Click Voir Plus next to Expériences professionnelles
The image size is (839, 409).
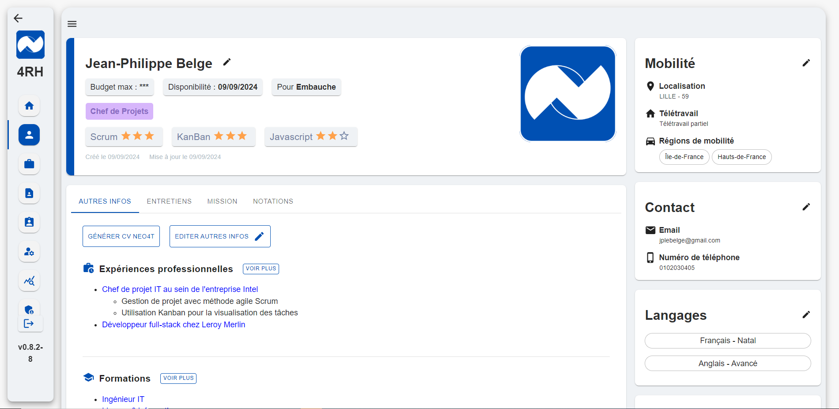pos(261,269)
